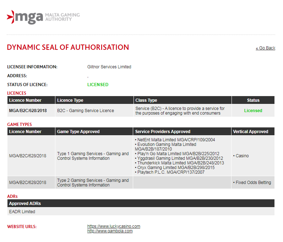Image resolution: width=283 pixels, height=242 pixels.
Task: Open the gambola.com website link
Action: pyautogui.click(x=110, y=231)
